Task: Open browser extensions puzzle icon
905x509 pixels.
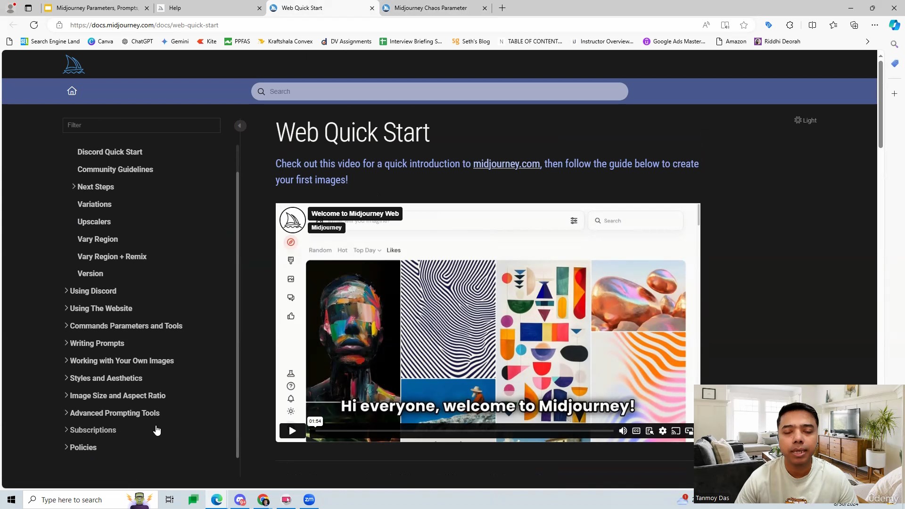Action: [x=790, y=25]
